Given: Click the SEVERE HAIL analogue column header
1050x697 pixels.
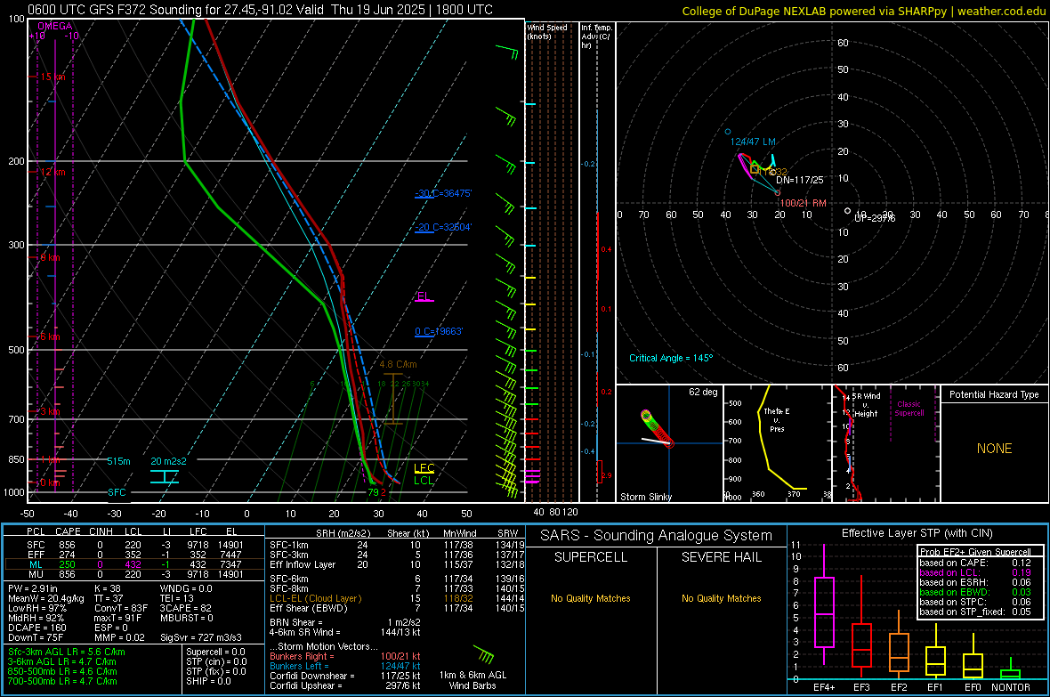Looking at the screenshot, I should (x=721, y=557).
